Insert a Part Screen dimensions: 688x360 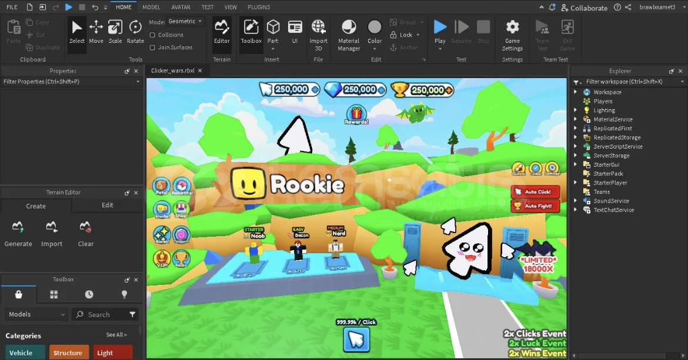(x=273, y=32)
